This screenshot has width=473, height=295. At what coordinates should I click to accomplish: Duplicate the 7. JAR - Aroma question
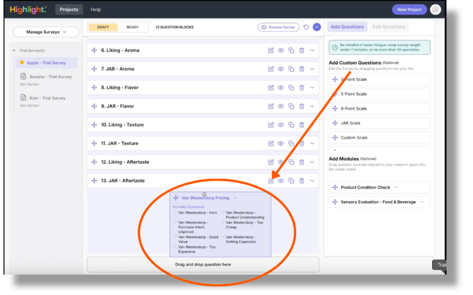point(291,69)
